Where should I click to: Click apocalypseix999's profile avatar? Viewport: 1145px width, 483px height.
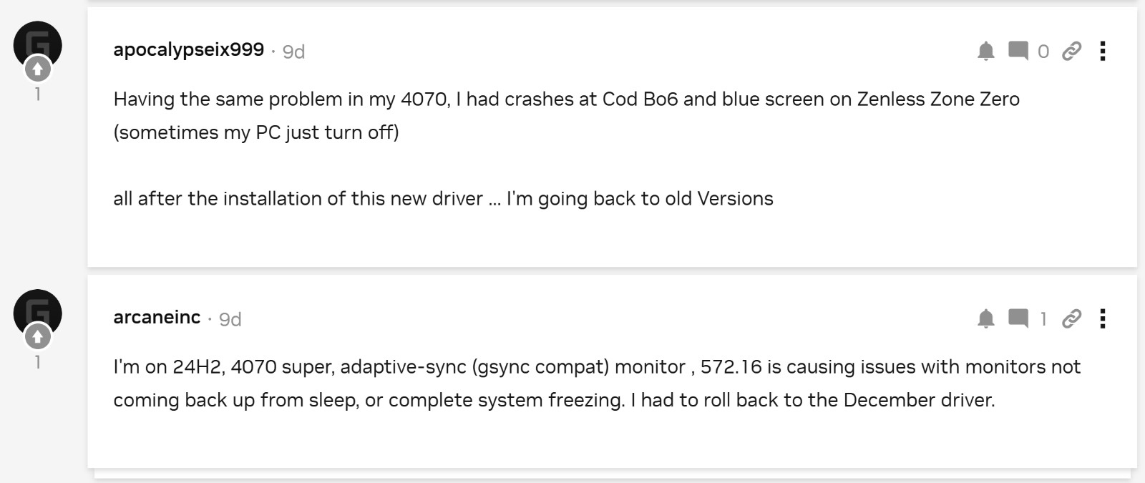[x=37, y=42]
